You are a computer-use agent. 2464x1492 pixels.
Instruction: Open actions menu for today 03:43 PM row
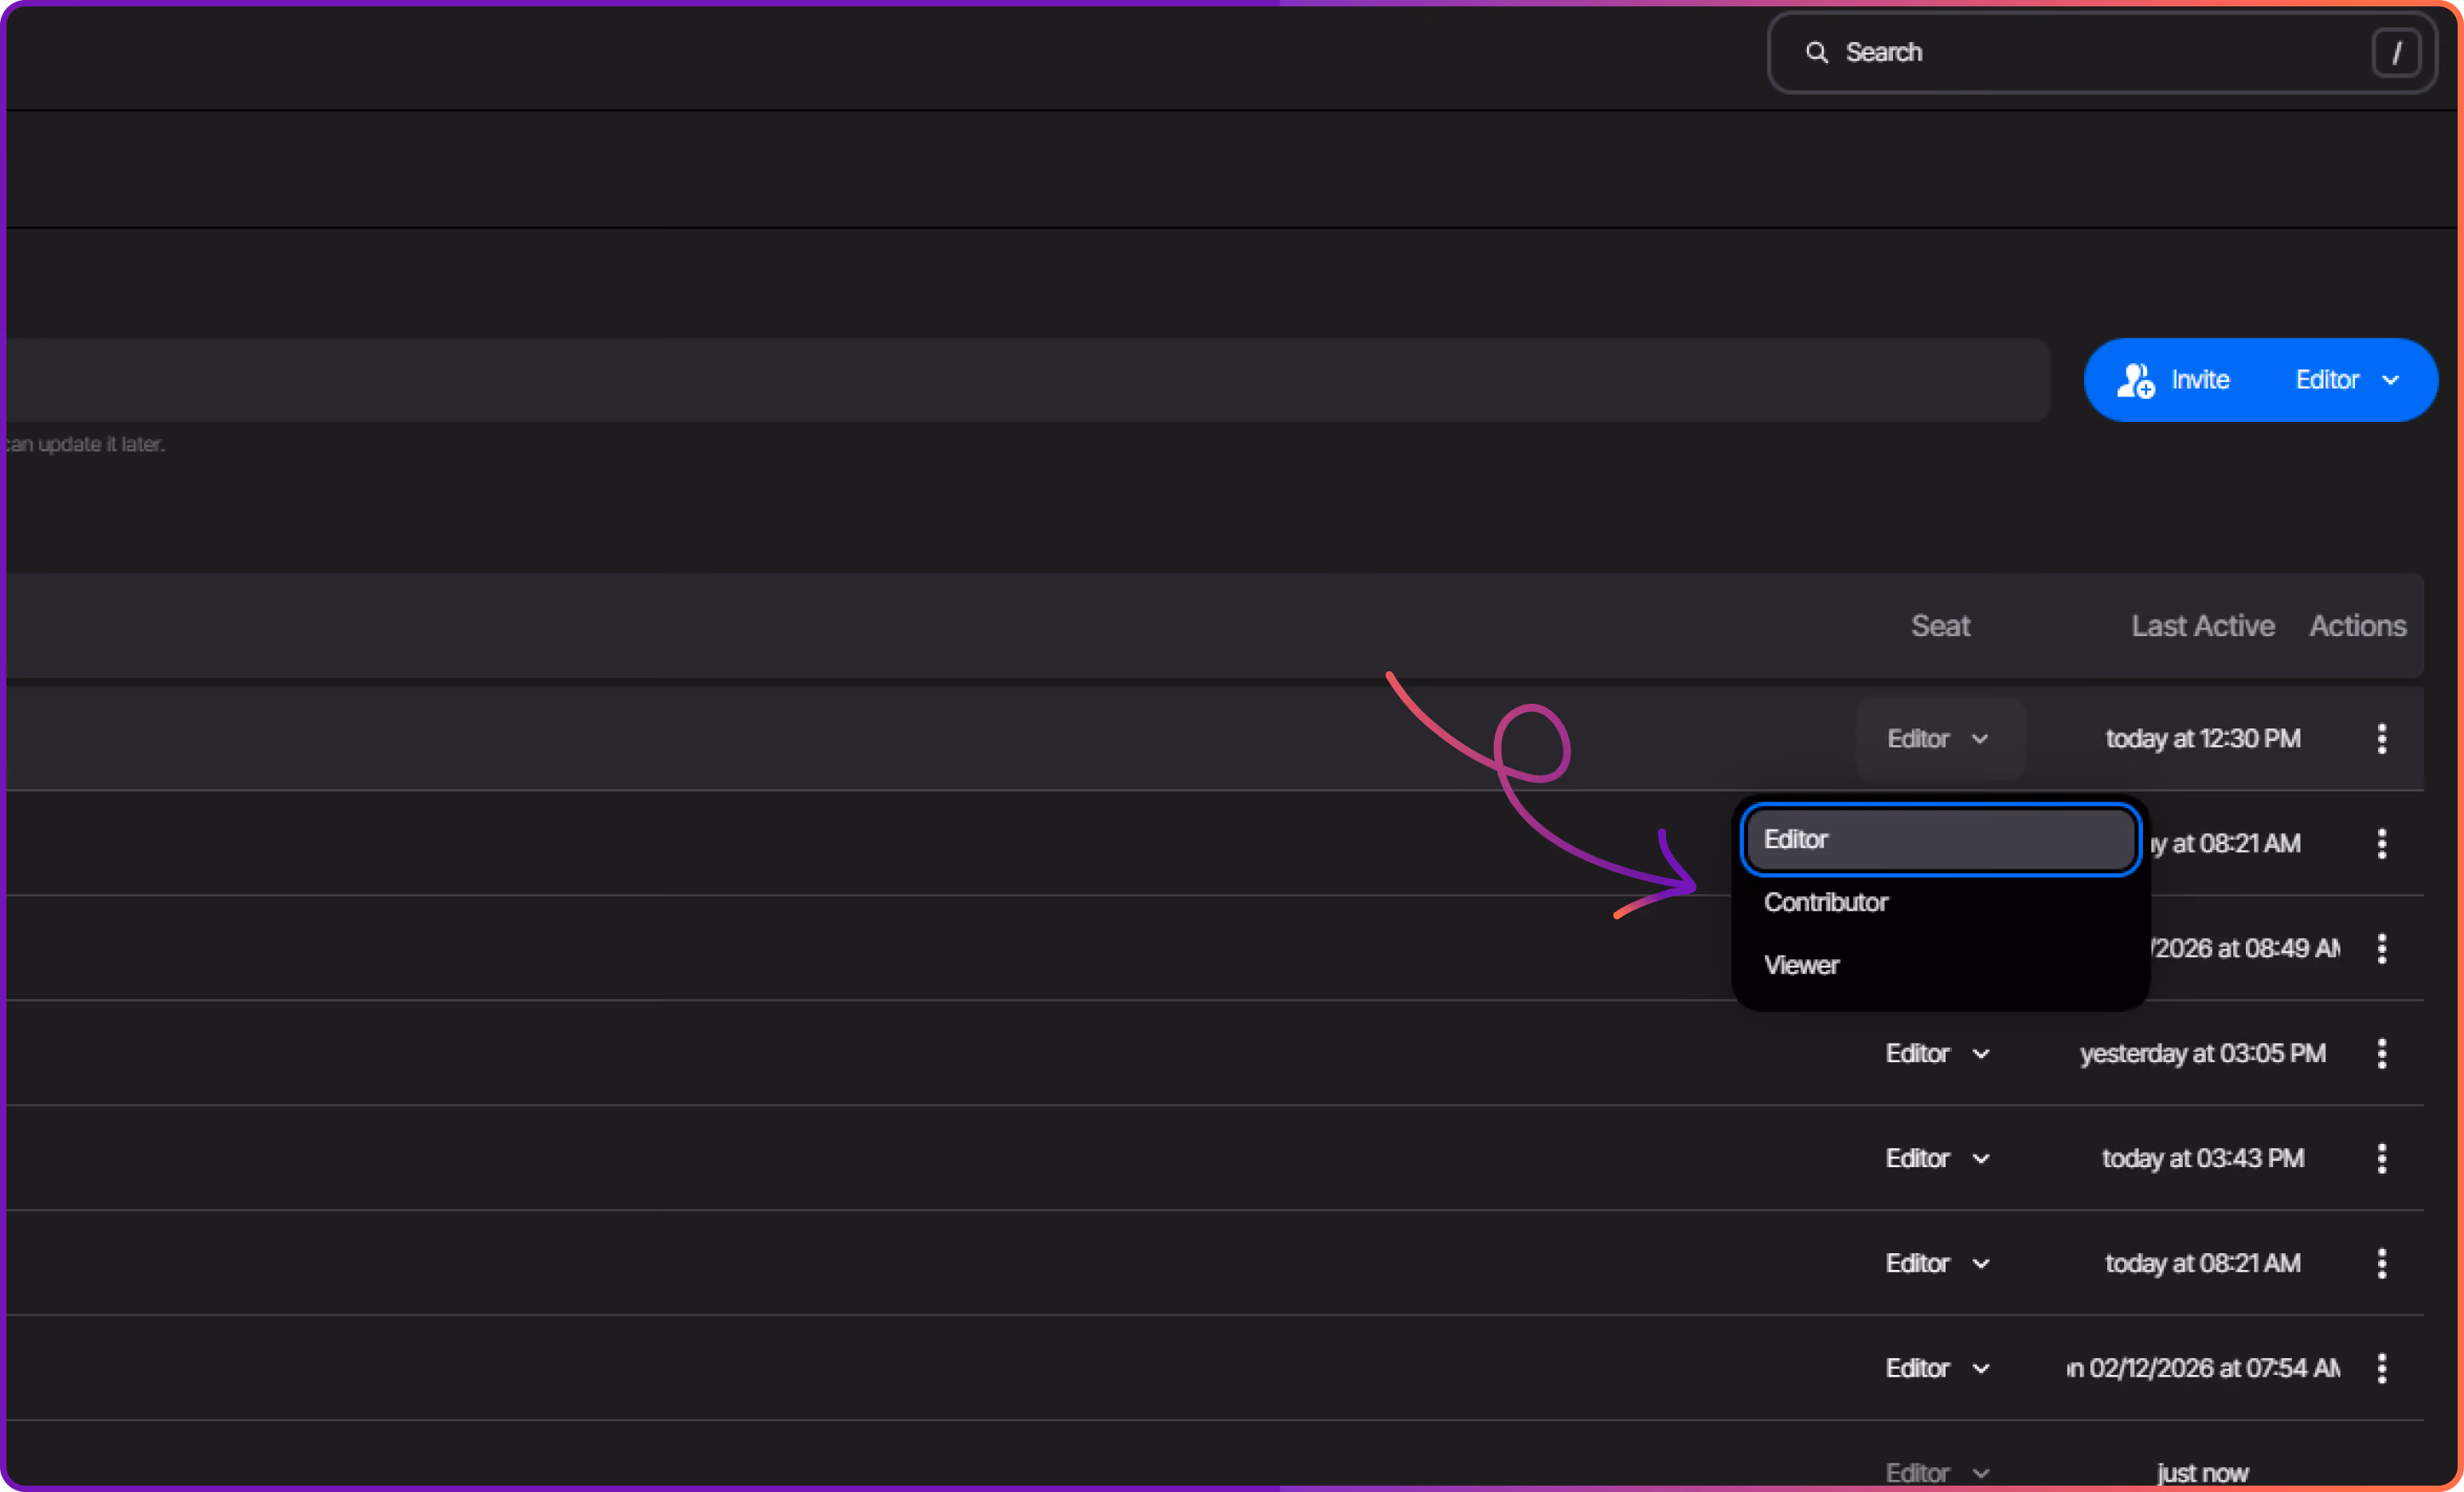[2381, 1159]
